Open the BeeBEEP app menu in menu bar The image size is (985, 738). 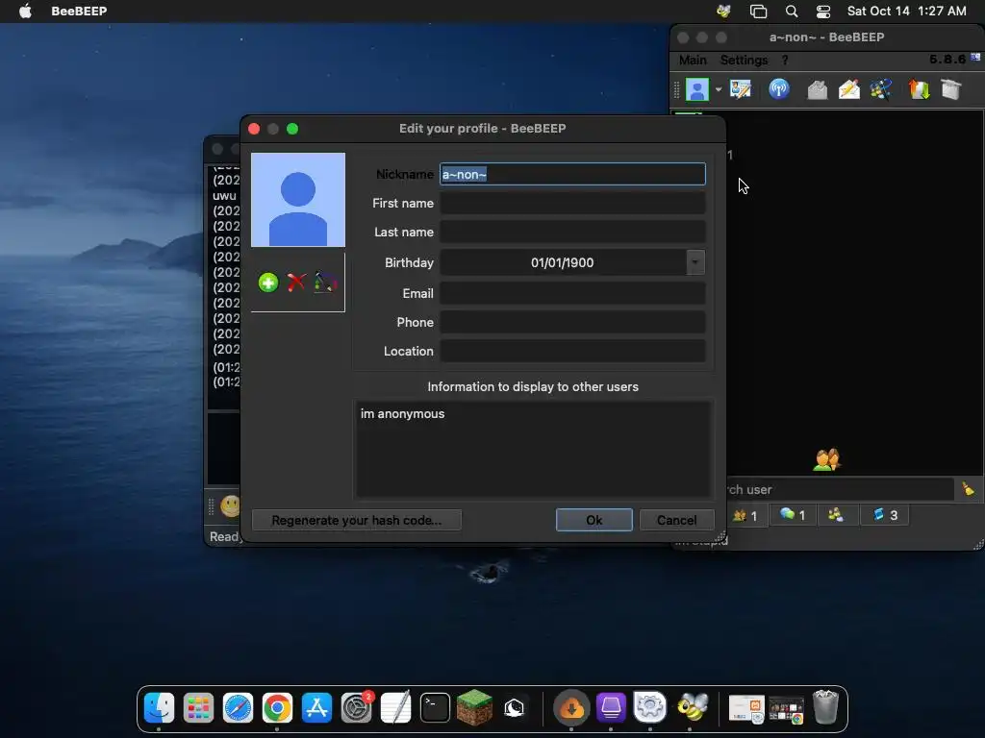coord(79,11)
